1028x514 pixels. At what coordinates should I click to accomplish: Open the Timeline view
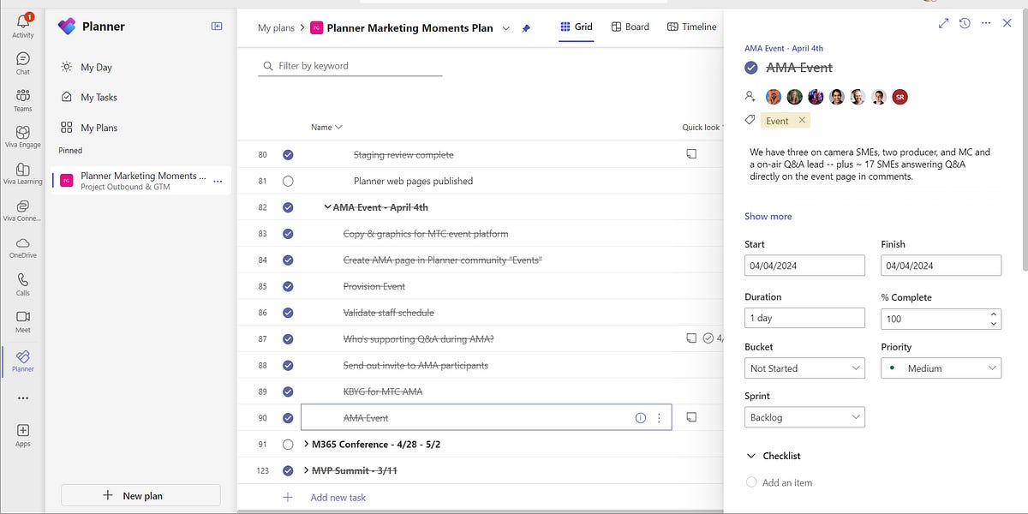pyautogui.click(x=691, y=27)
